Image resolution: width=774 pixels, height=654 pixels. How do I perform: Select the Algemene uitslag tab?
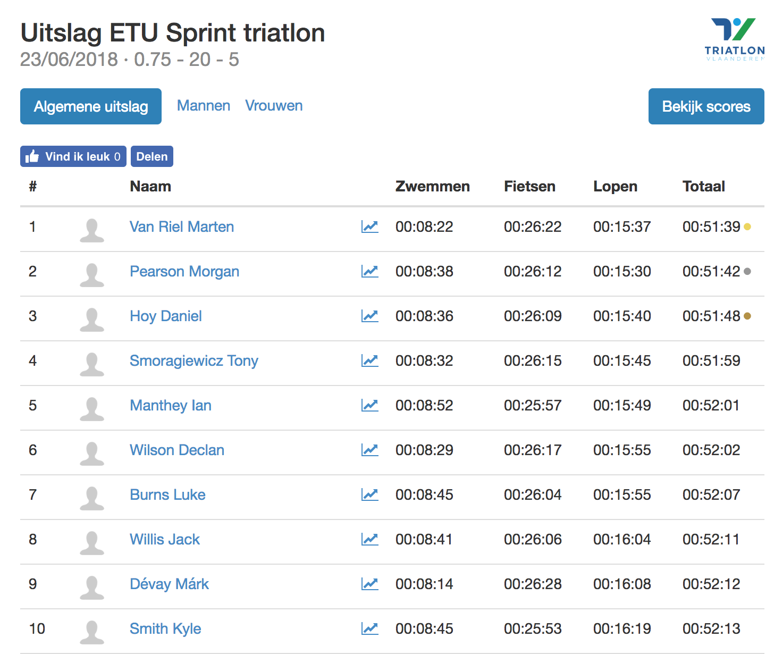pyautogui.click(x=91, y=106)
